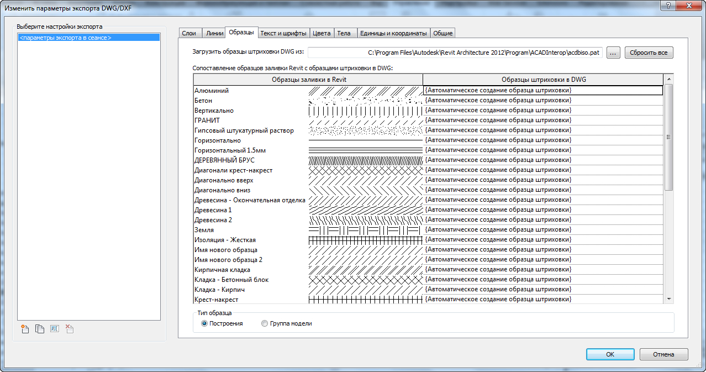706x372 pixels.
Task: Go to the Цвета tab
Action: point(322,33)
